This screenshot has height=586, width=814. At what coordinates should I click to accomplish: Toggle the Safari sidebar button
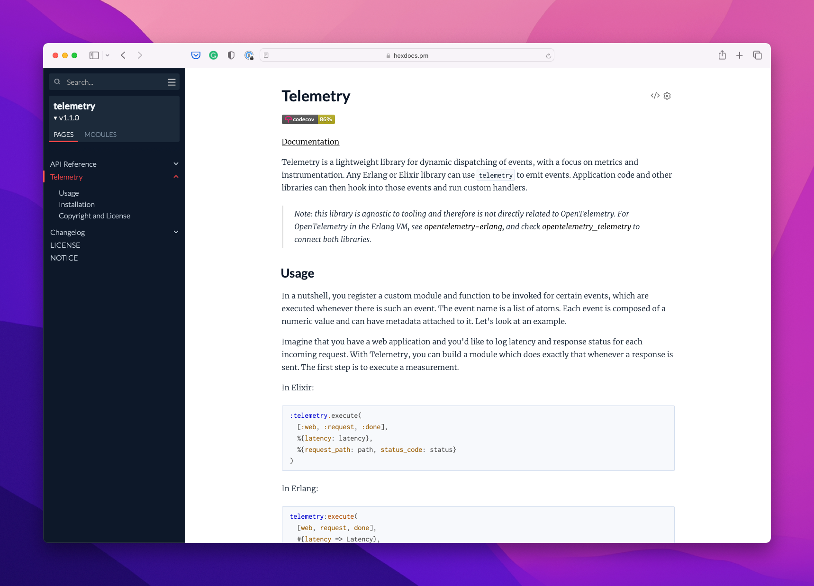pyautogui.click(x=94, y=55)
